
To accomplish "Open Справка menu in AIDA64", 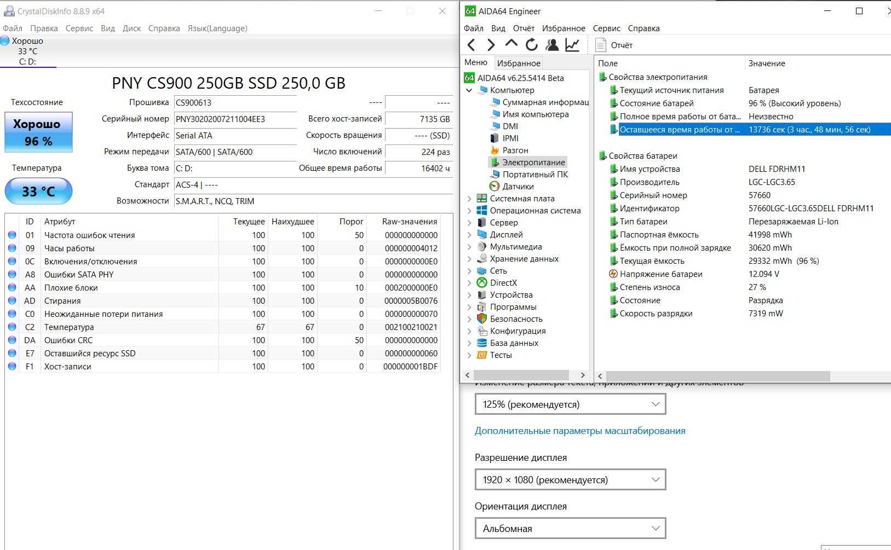I will pyautogui.click(x=643, y=28).
